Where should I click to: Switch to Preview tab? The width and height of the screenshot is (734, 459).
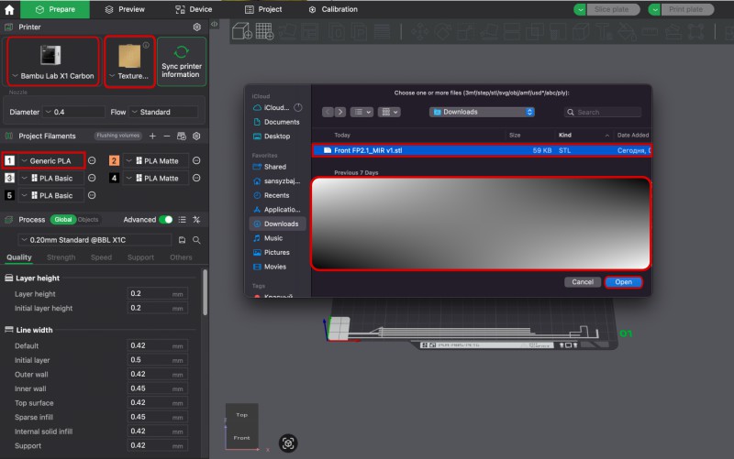coord(125,9)
